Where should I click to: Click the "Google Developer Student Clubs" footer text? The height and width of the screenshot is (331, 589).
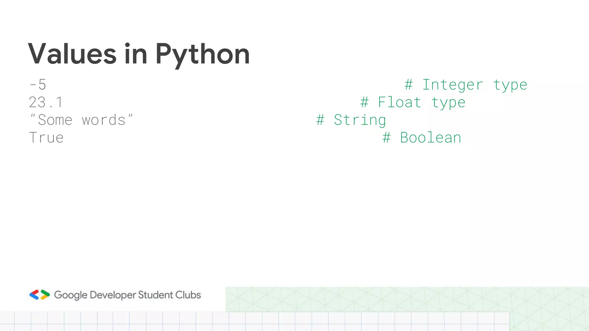[127, 295]
